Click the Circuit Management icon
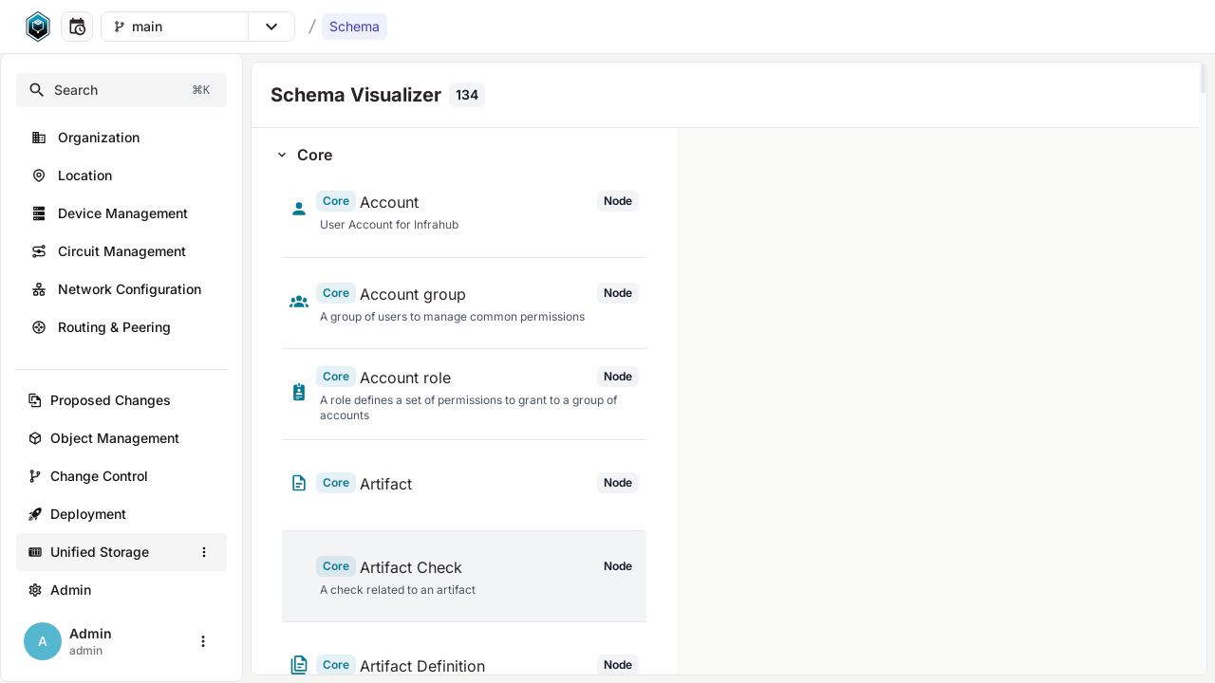 tap(38, 251)
